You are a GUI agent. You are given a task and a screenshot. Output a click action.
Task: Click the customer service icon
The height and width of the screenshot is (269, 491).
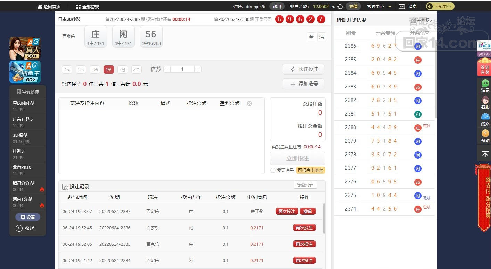point(485,102)
